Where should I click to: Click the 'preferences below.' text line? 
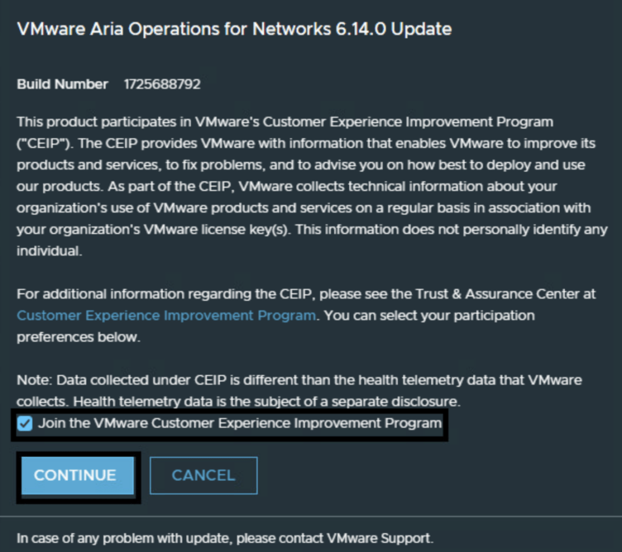click(x=78, y=337)
